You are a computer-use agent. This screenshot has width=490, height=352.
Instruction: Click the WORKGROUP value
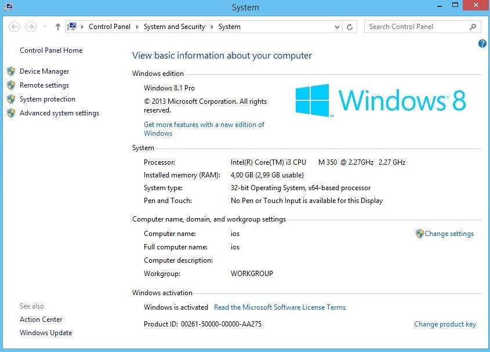[x=252, y=274]
